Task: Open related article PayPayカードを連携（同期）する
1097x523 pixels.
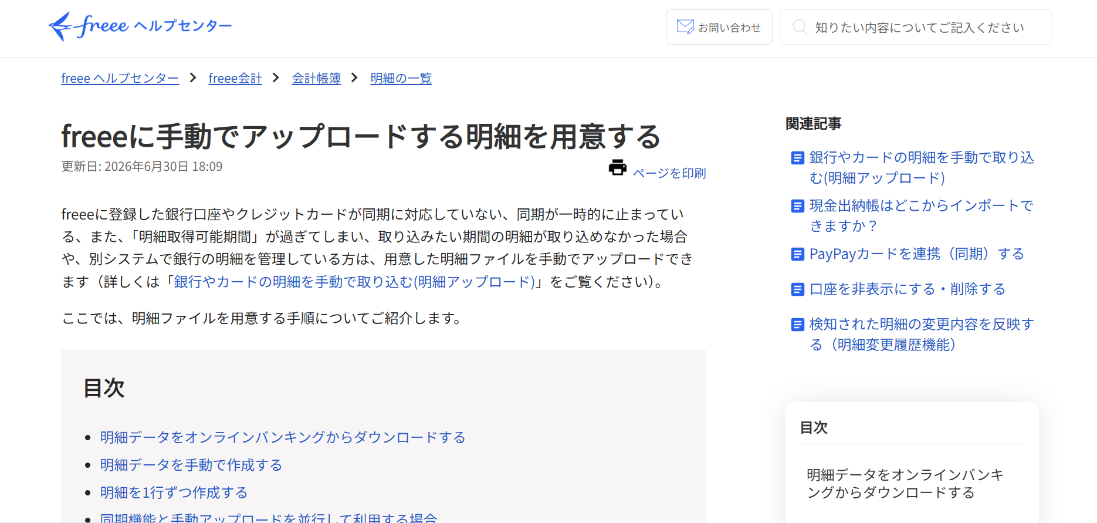Action: pyautogui.click(x=917, y=254)
